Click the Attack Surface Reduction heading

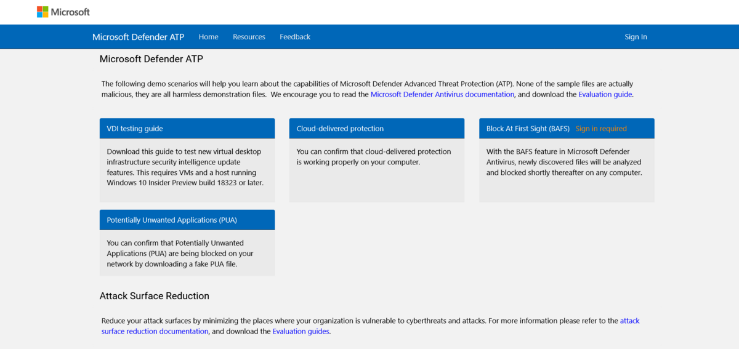coord(155,296)
